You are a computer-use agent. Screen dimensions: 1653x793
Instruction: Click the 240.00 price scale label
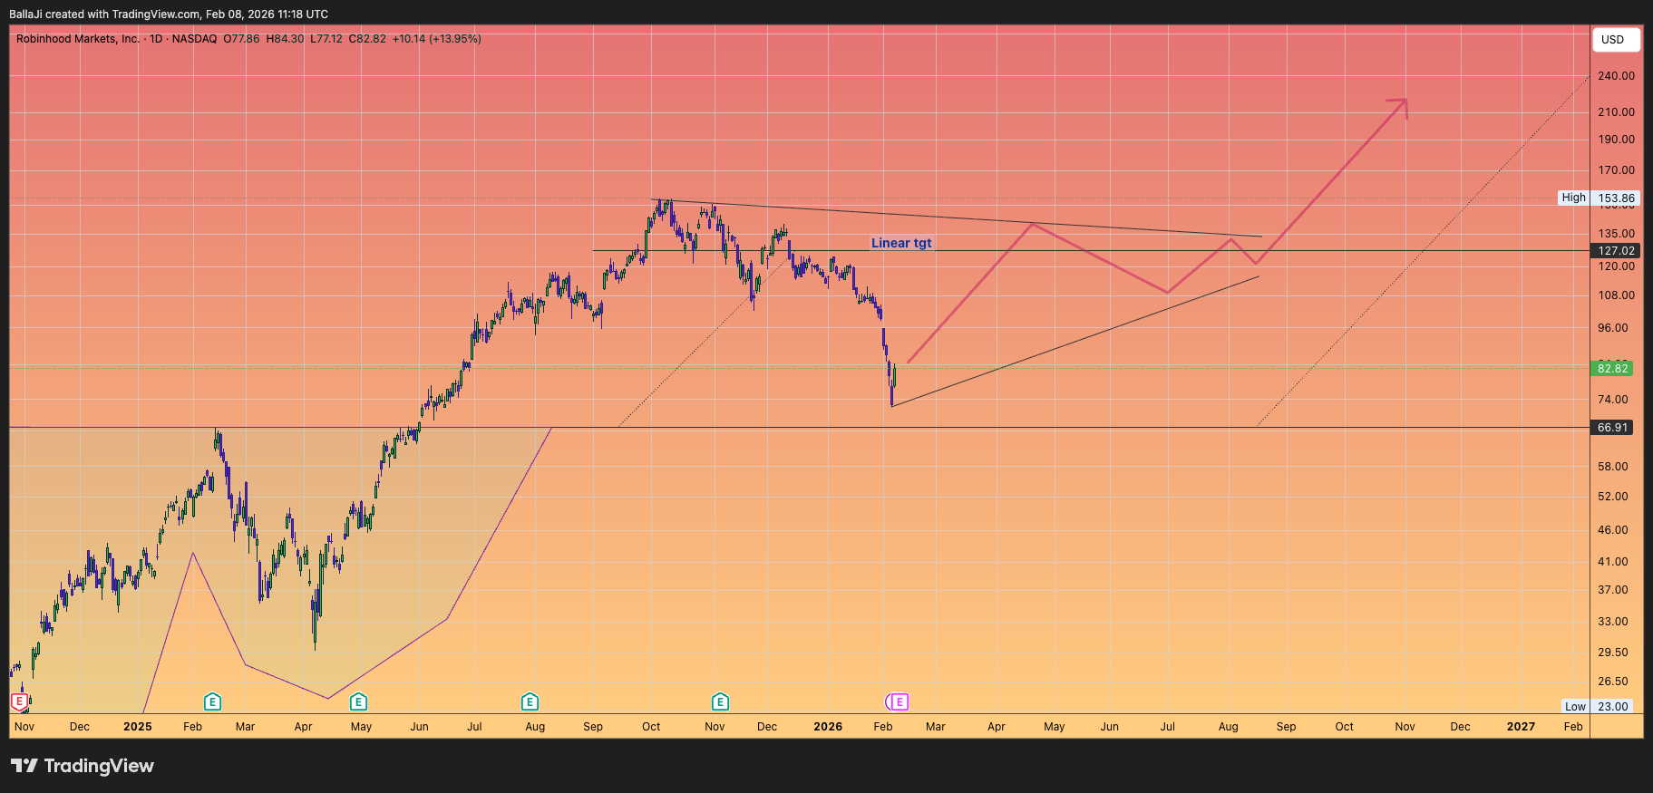point(1616,76)
